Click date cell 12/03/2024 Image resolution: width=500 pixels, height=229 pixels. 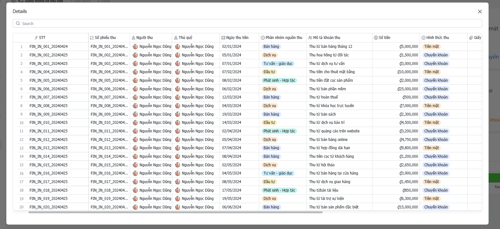[232, 97]
